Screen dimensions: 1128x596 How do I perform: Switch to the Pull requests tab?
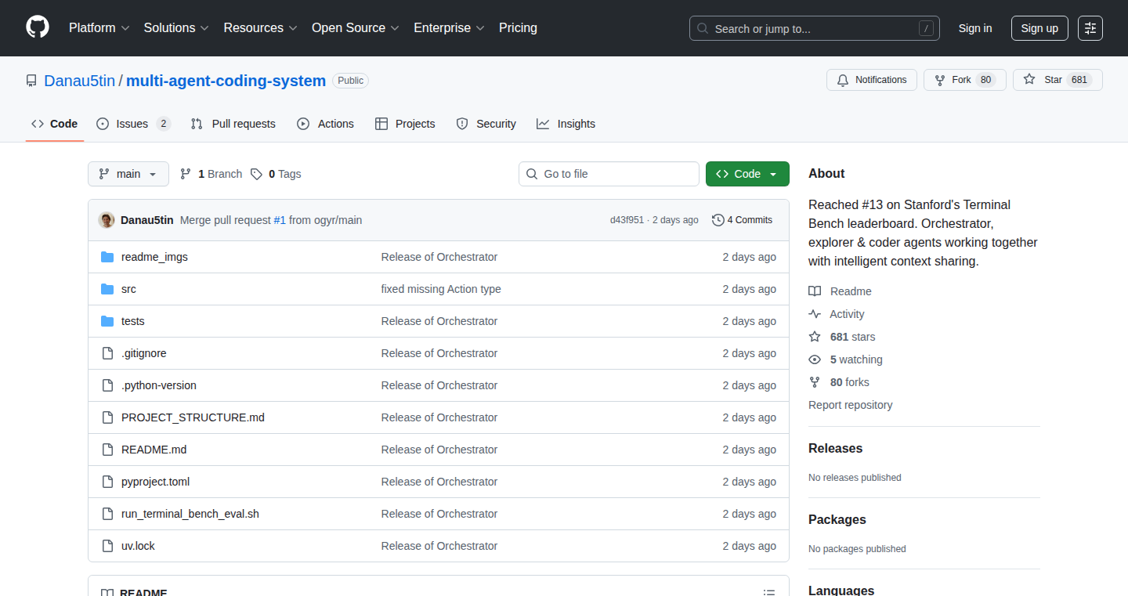click(x=233, y=124)
